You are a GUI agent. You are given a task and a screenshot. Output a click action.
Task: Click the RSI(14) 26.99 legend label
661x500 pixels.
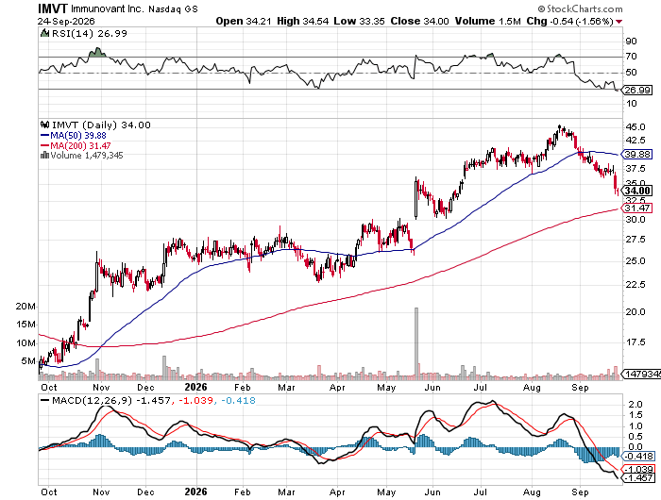(89, 33)
